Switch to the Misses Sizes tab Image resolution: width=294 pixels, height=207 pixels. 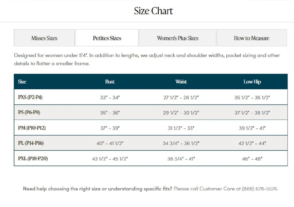click(x=44, y=38)
